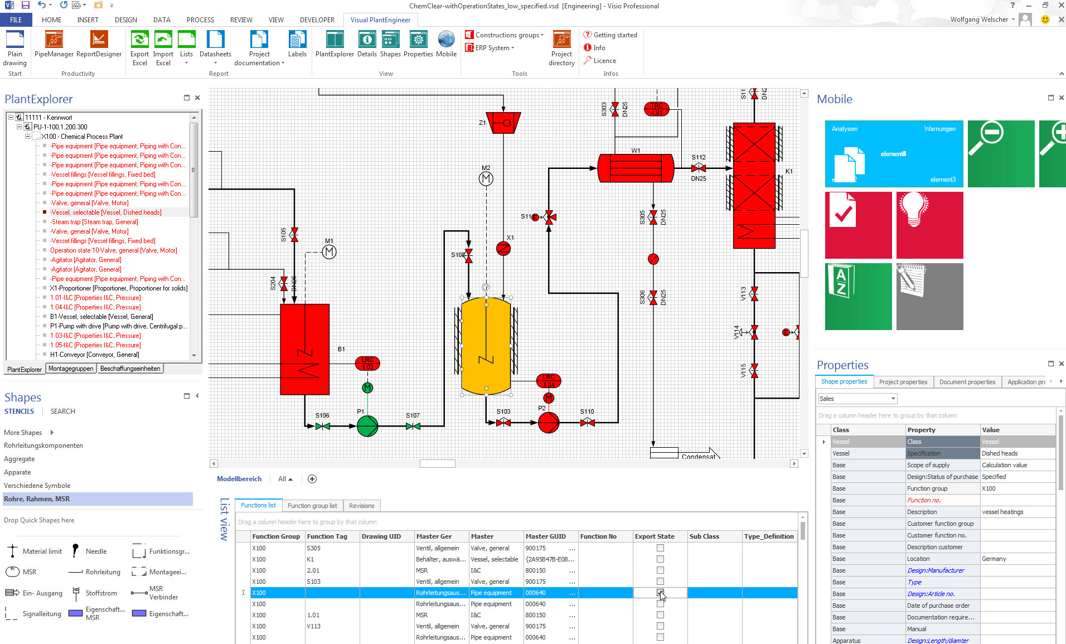
Task: Open Constructions groups dropdown
Action: [505, 35]
